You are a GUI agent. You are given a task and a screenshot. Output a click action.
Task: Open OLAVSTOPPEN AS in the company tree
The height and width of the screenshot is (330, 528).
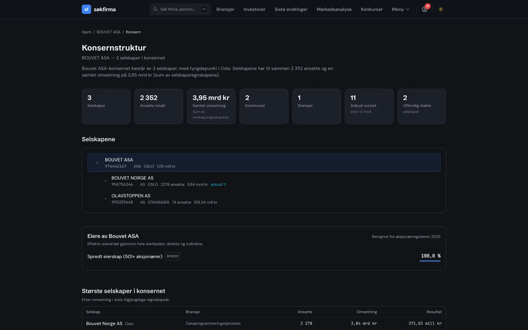pyautogui.click(x=131, y=196)
